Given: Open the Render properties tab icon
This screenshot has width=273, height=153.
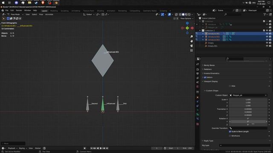Looking at the screenshot, I should pyautogui.click(x=197, y=69).
